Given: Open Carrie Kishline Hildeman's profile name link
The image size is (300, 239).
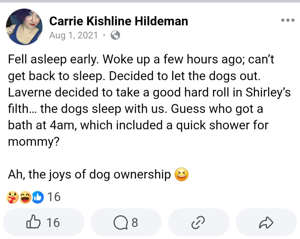Looking at the screenshot, I should [119, 21].
